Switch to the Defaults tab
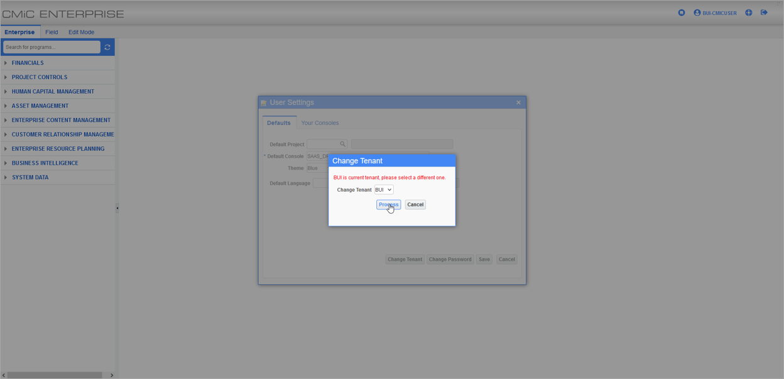 (x=279, y=123)
